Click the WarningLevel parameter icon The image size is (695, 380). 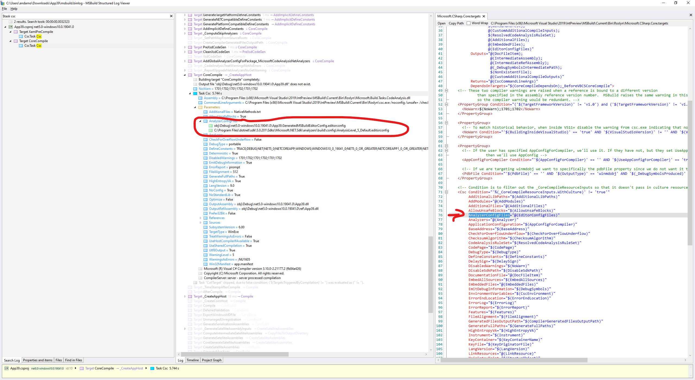(x=206, y=255)
